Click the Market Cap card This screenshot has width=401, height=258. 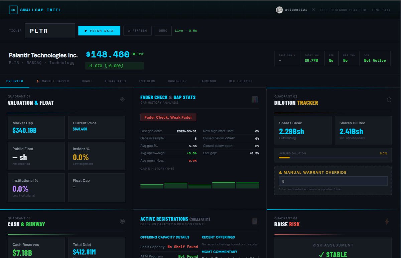tap(36, 127)
